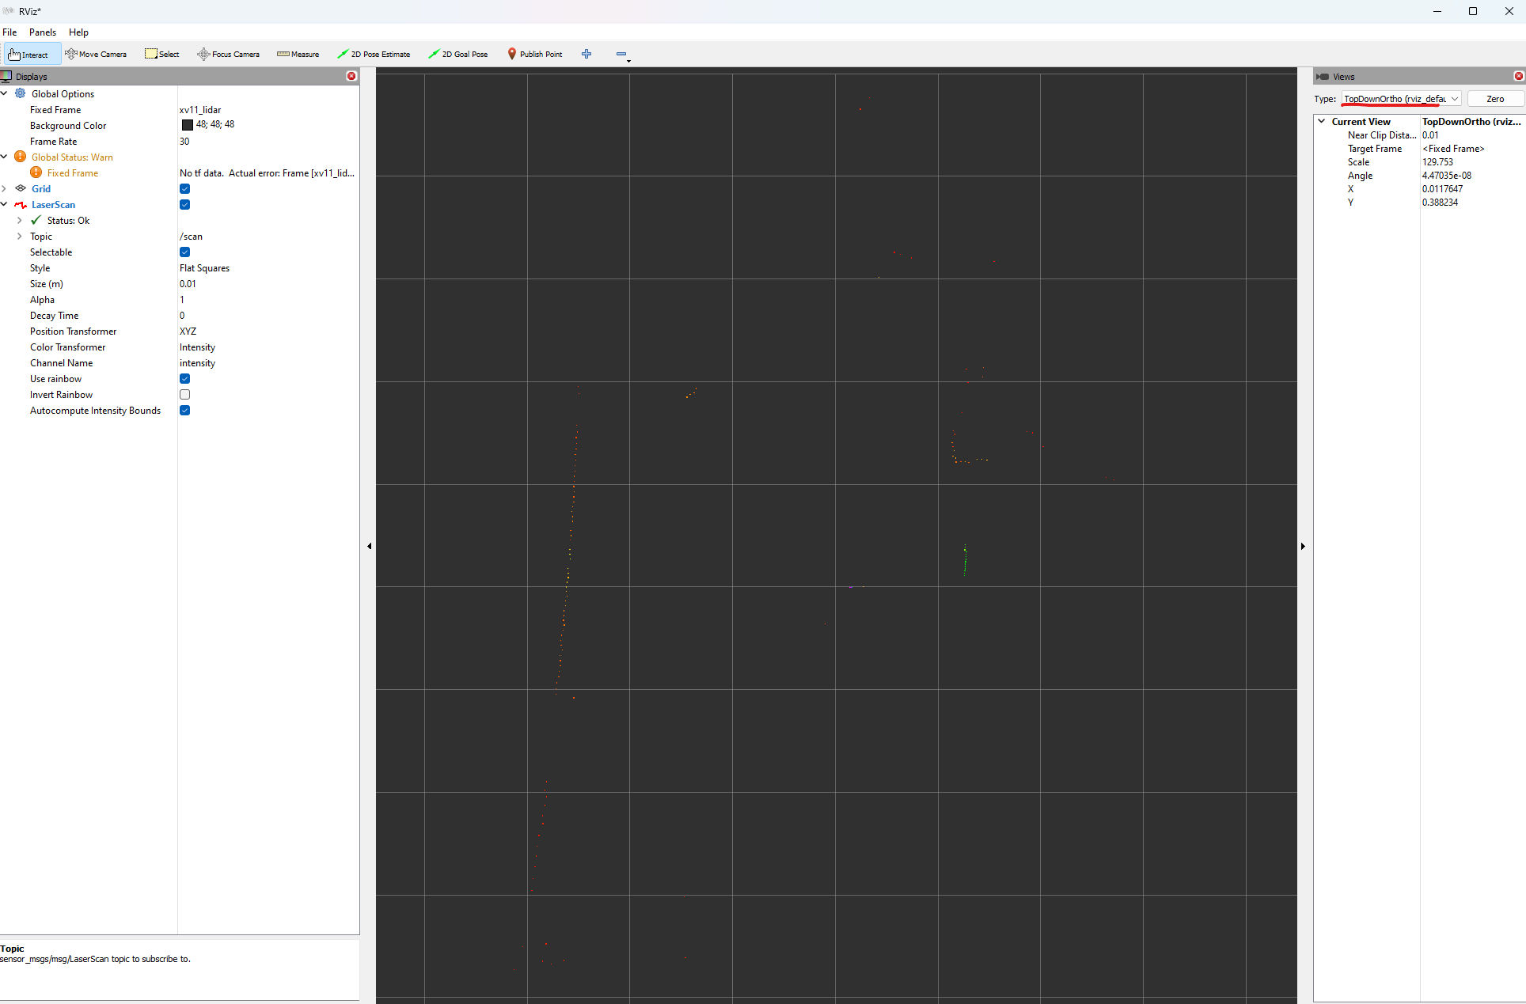Image resolution: width=1526 pixels, height=1004 pixels.
Task: Click the Fixed Frame warning icon
Action: [36, 172]
